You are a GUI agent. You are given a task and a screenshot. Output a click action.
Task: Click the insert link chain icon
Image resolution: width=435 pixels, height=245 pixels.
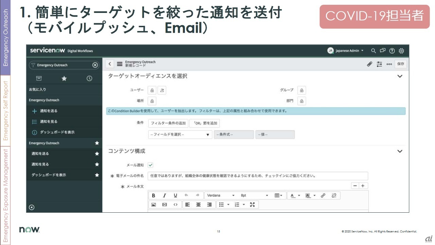(x=323, y=195)
